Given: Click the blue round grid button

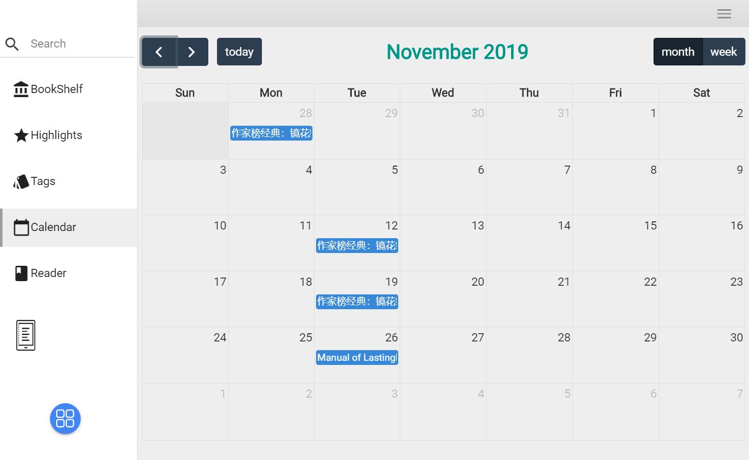Looking at the screenshot, I should [x=65, y=419].
